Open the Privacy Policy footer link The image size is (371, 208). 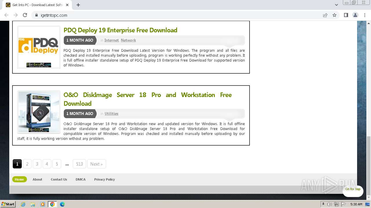click(104, 179)
